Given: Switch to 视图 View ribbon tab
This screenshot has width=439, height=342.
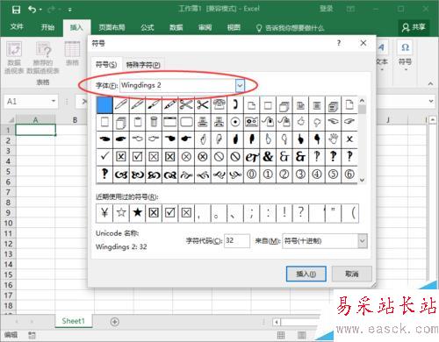Looking at the screenshot, I should pos(234,27).
